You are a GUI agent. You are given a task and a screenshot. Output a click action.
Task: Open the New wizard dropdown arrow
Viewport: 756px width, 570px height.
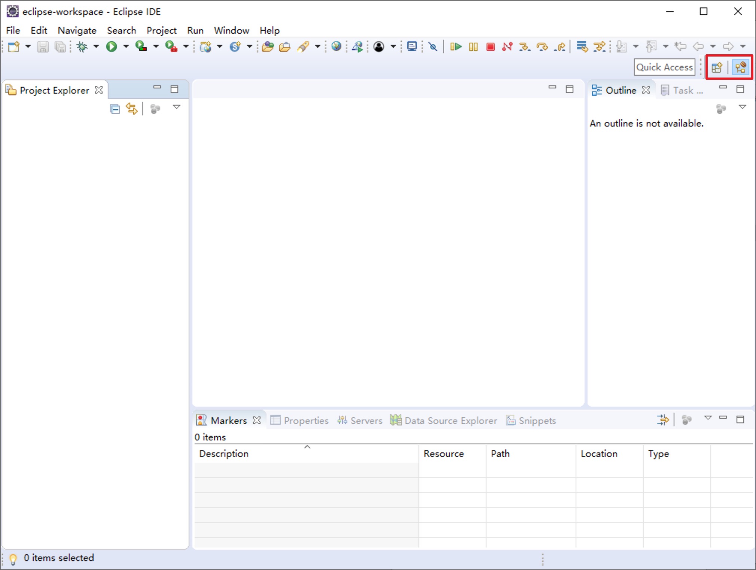click(28, 46)
